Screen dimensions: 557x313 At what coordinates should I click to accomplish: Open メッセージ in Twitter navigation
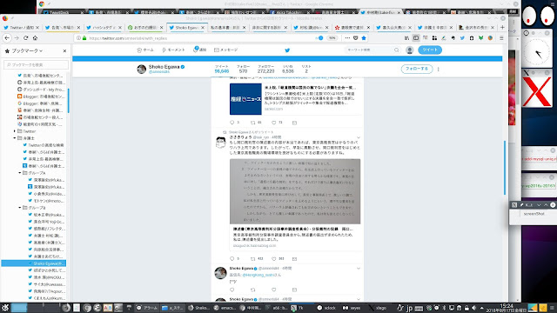coord(225,50)
